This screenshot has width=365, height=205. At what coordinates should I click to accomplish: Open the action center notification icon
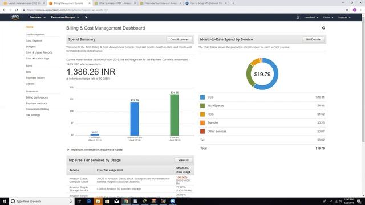pyautogui.click(x=359, y=201)
